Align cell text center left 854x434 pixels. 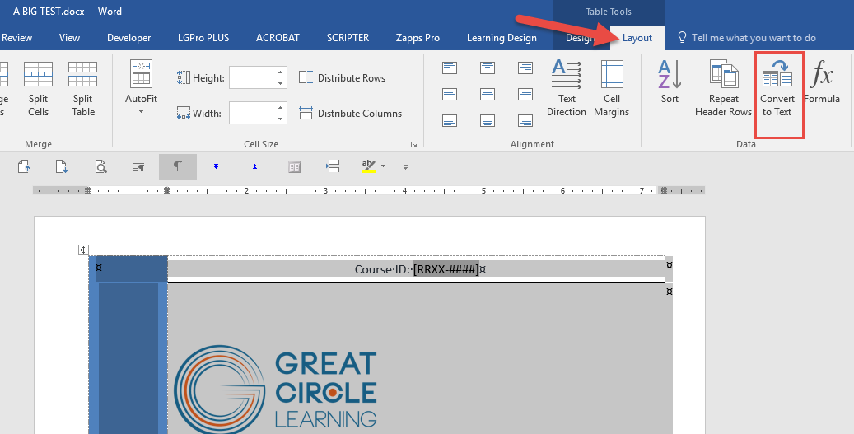click(x=450, y=94)
